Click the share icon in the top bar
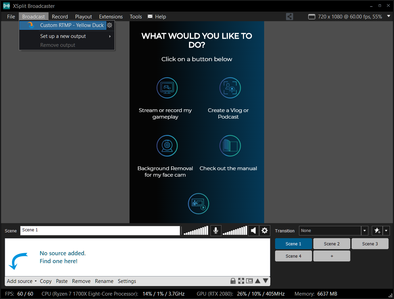Viewport: 394px width, 299px height. [289, 17]
